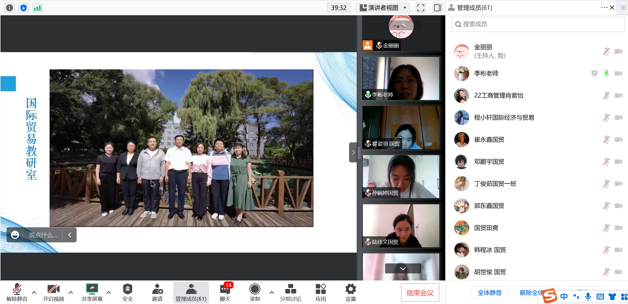Expand recording options arrow beside 录制
628x304 pixels.
(x=272, y=292)
